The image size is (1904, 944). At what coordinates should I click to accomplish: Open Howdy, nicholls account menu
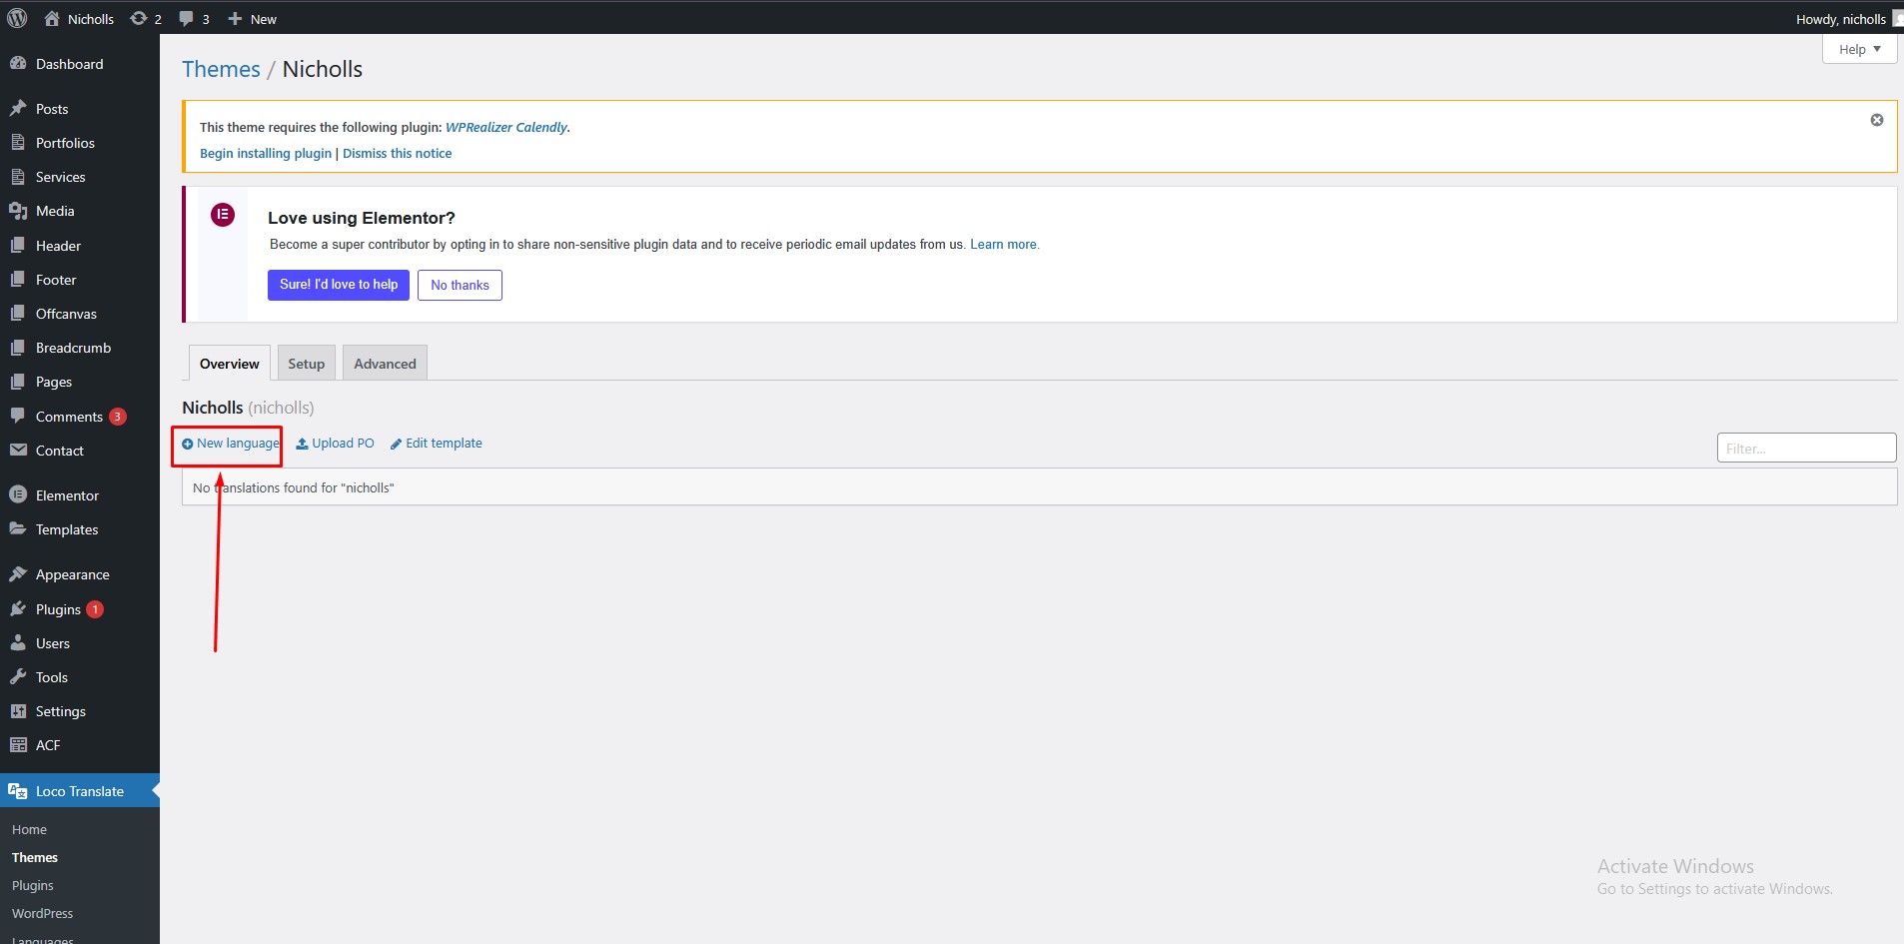click(x=1848, y=18)
